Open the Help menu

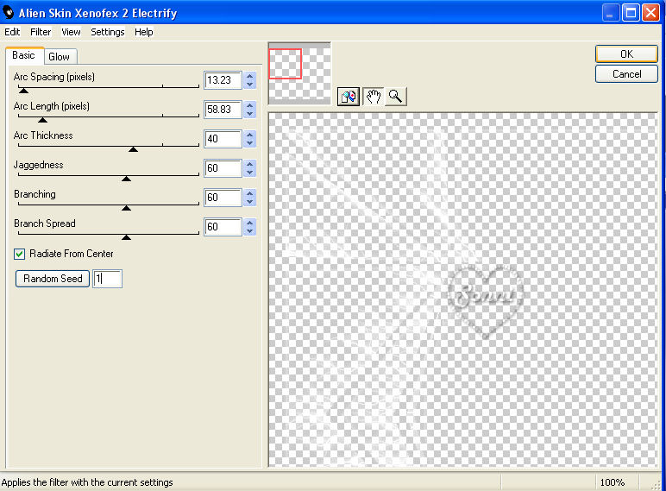click(143, 32)
